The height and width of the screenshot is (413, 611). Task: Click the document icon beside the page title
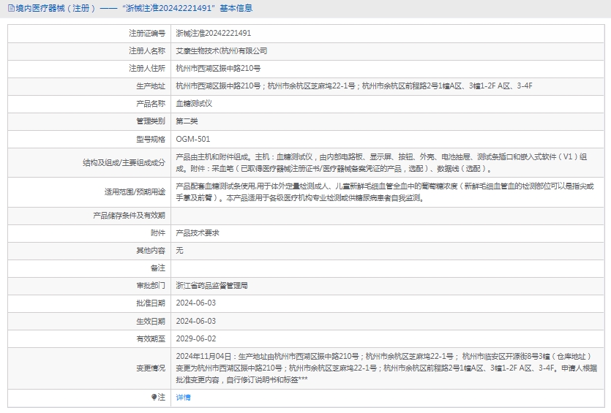[10, 8]
